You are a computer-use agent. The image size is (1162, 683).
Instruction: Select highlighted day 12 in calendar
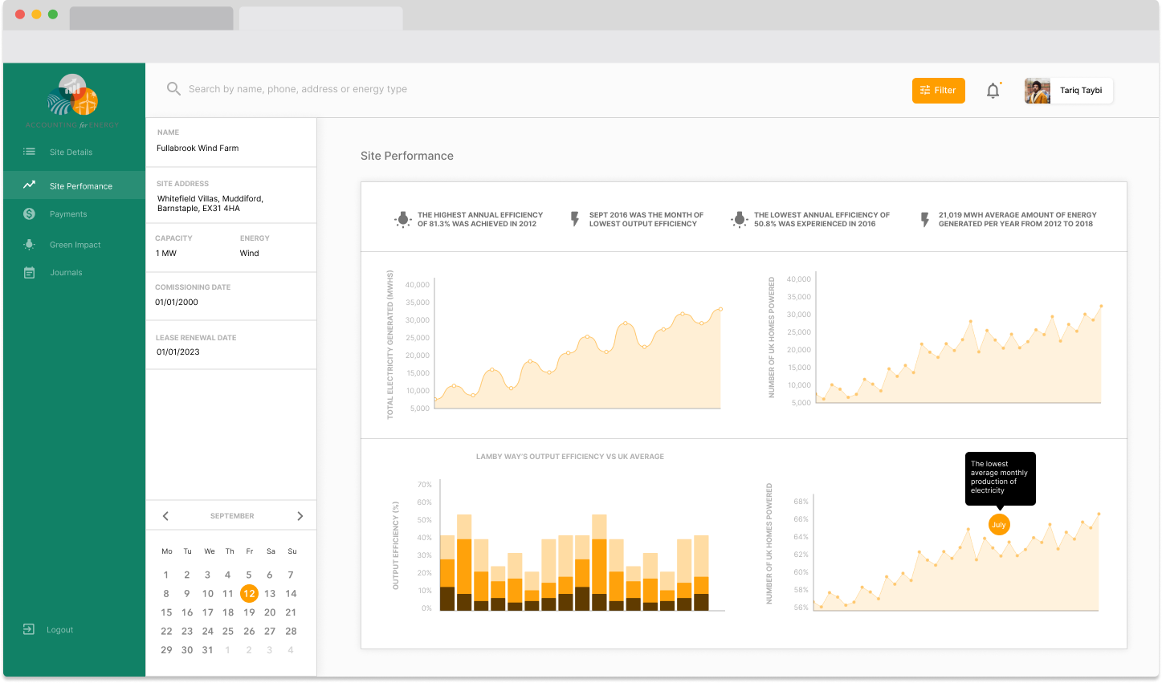click(x=249, y=594)
